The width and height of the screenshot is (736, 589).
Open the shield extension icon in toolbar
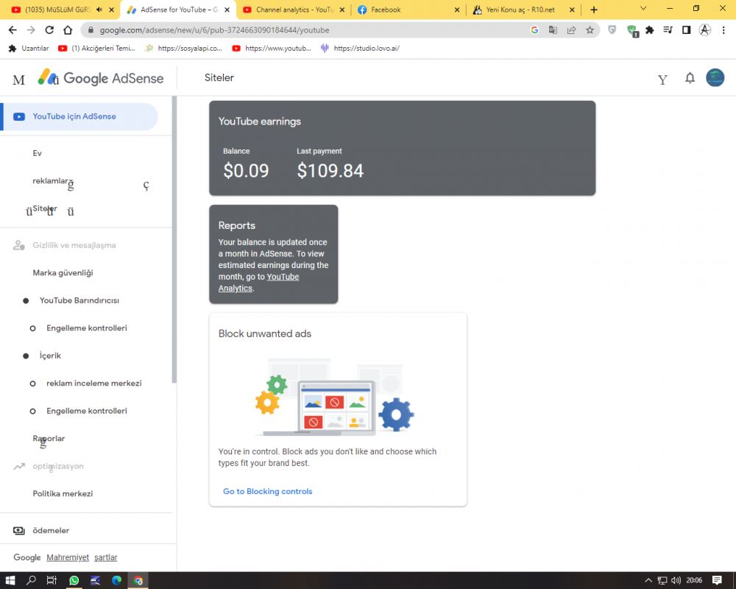pyautogui.click(x=612, y=30)
